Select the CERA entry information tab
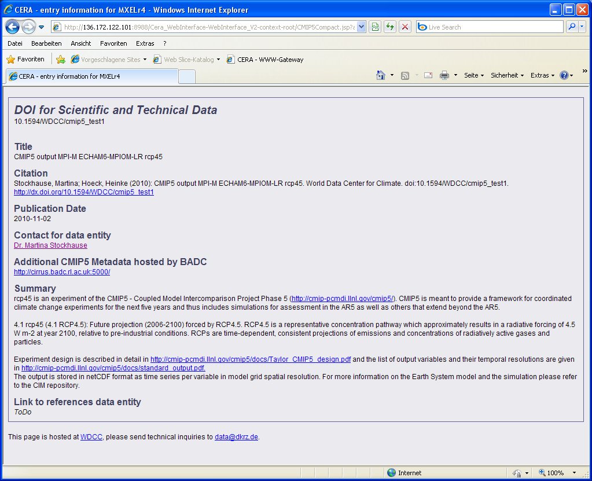592x481 pixels. pos(91,76)
